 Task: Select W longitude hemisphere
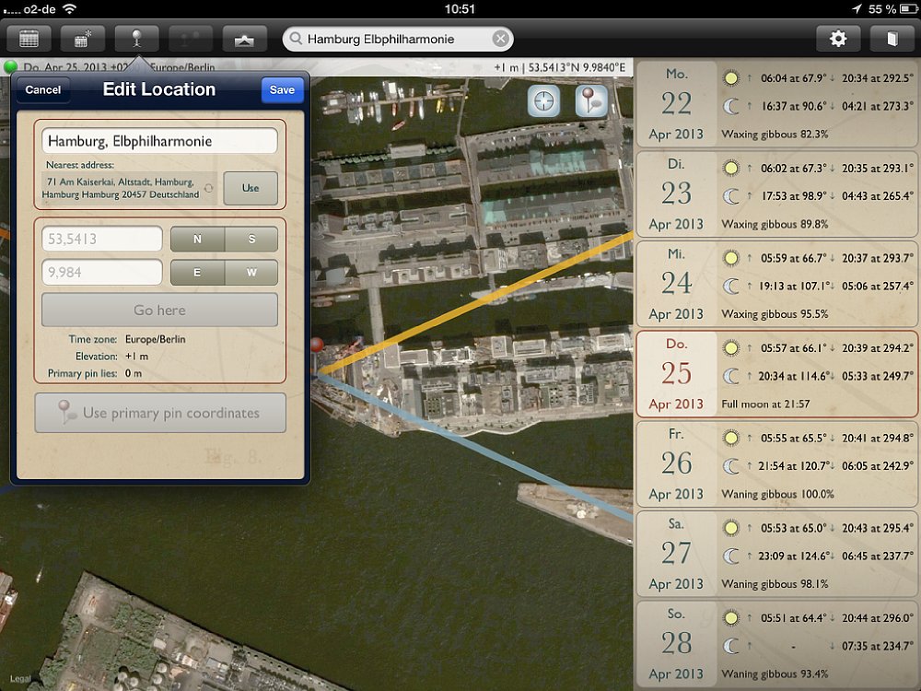(251, 273)
